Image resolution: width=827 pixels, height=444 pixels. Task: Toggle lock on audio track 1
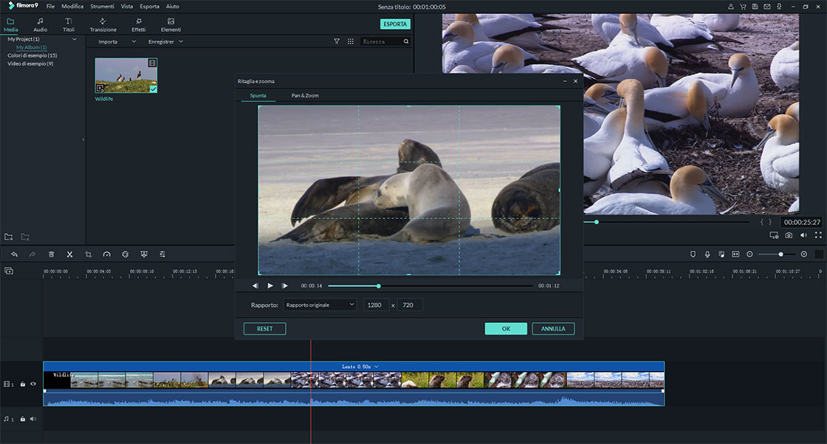coord(23,419)
